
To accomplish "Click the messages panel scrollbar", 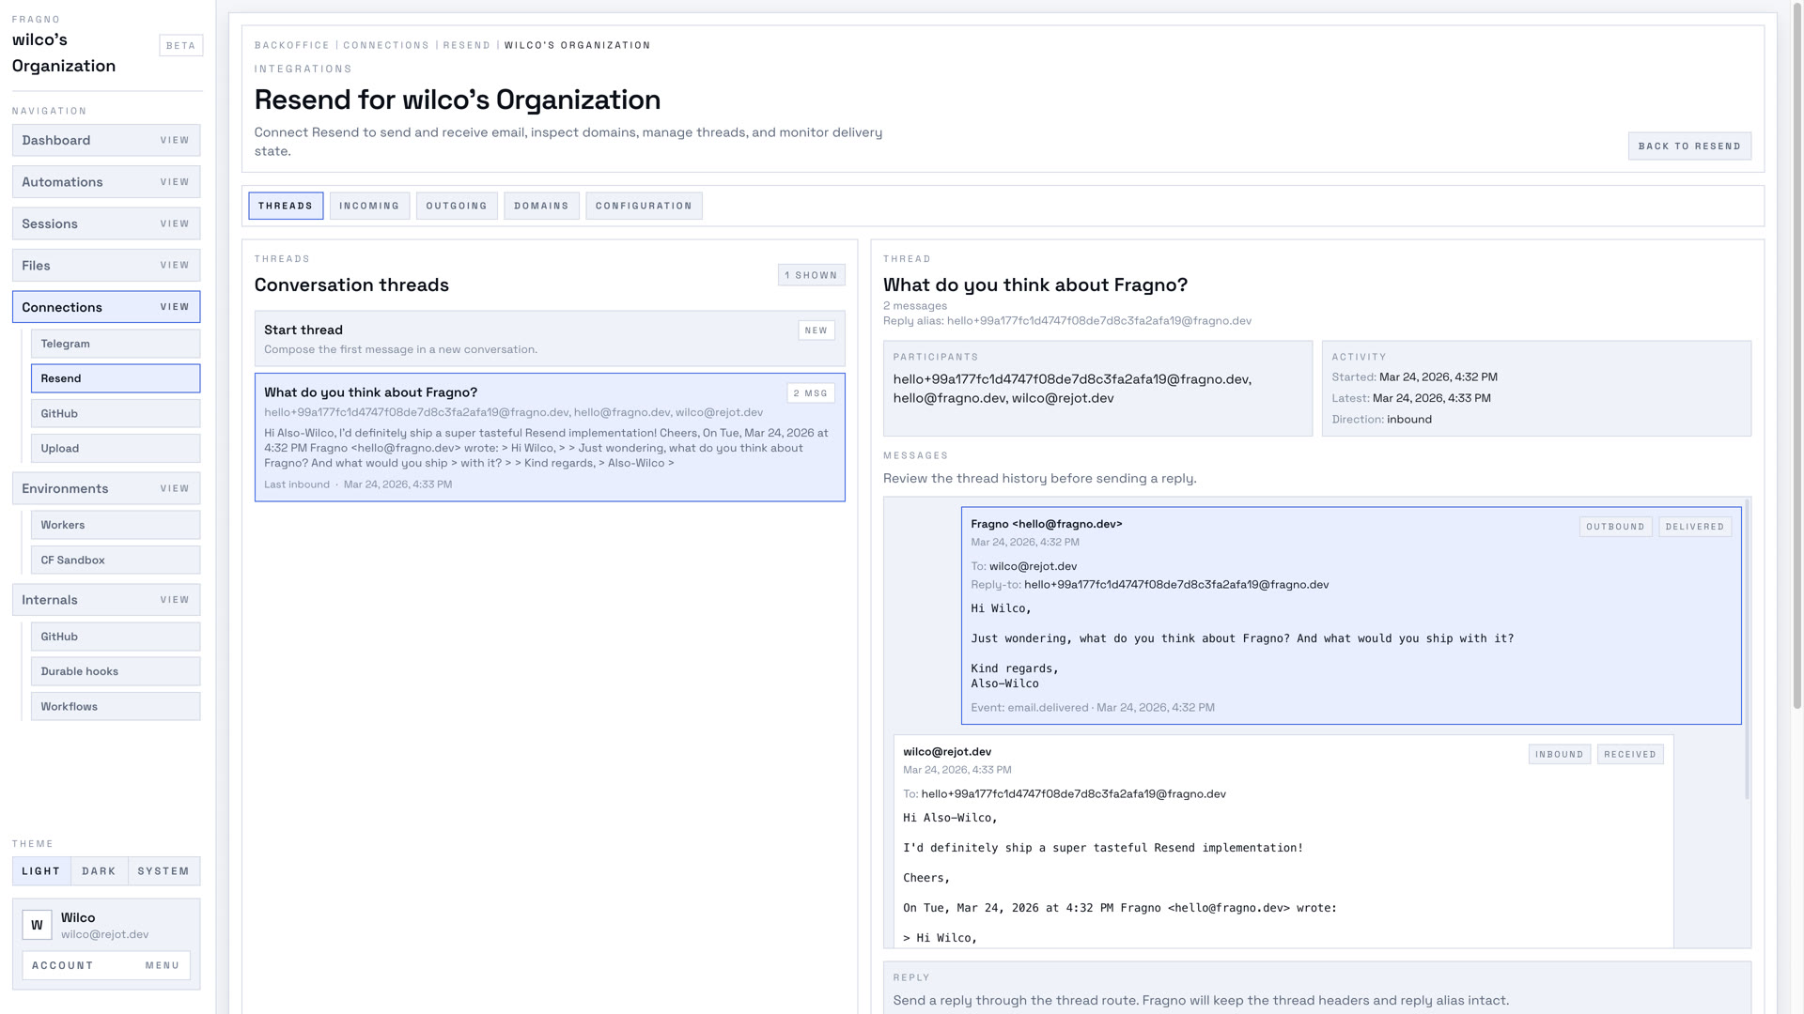I will click(x=1747, y=648).
